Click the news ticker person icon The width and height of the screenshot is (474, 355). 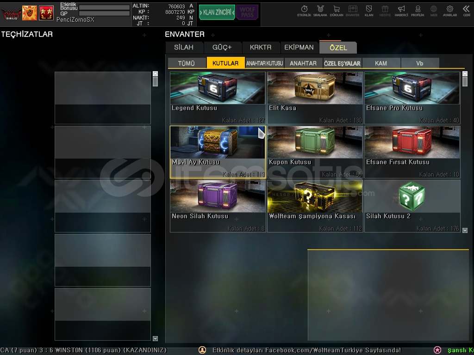pyautogui.click(x=202, y=350)
